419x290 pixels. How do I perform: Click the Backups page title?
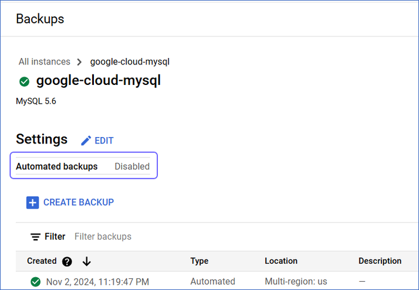point(40,19)
